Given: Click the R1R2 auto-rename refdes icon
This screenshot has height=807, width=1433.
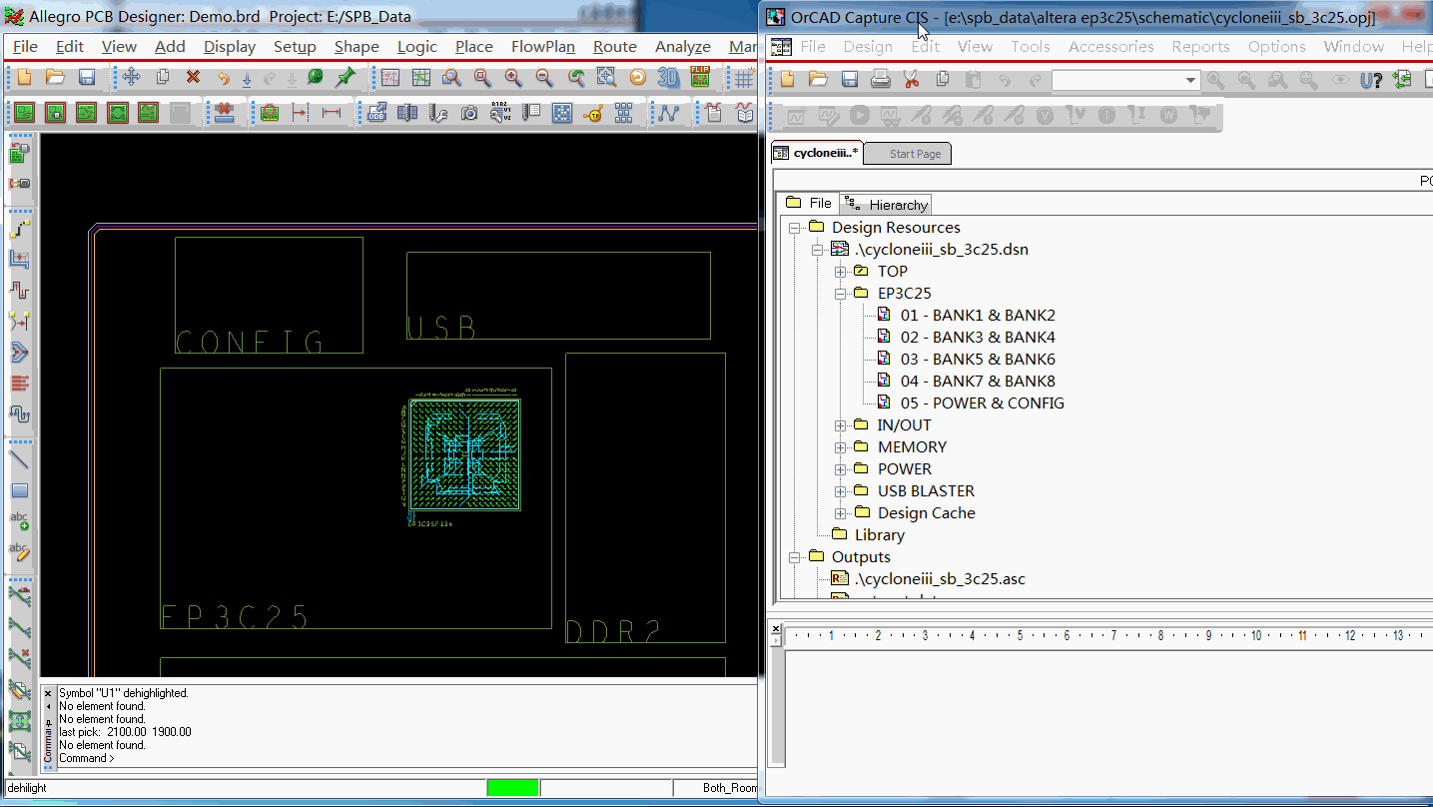Looking at the screenshot, I should coord(500,113).
